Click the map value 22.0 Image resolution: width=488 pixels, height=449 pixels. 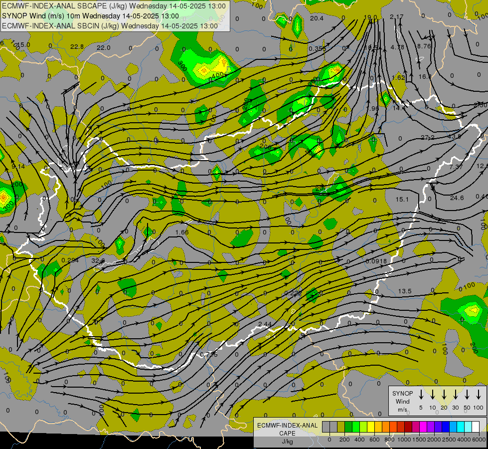pyautogui.click(x=103, y=48)
